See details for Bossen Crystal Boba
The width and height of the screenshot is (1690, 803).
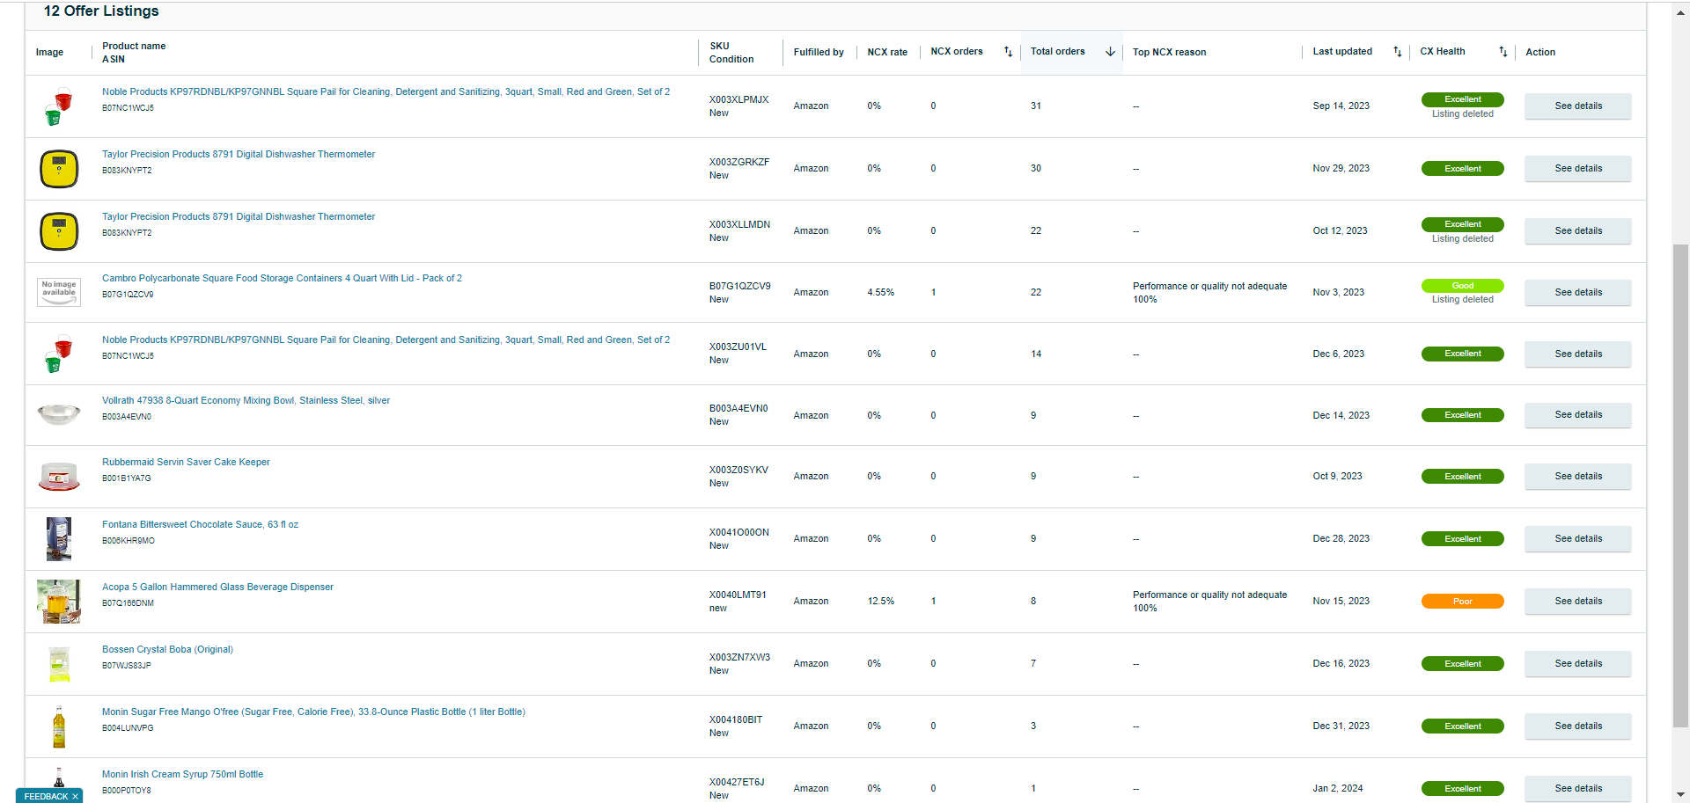[1578, 664]
